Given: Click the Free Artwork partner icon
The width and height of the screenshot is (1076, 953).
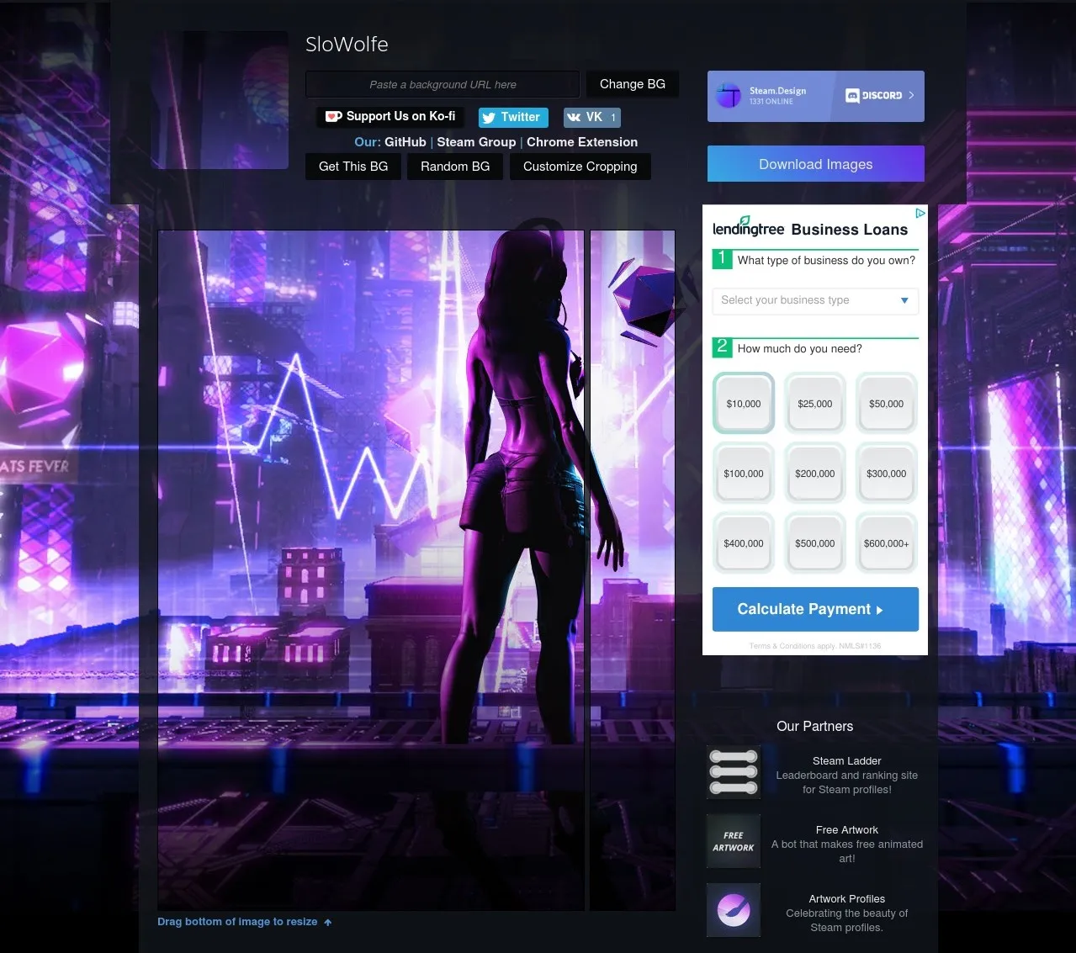Looking at the screenshot, I should (x=734, y=841).
